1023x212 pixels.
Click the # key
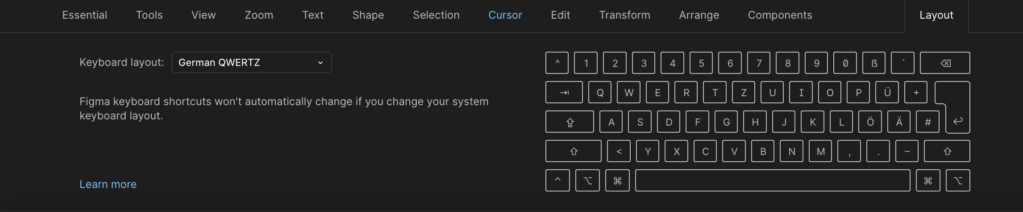(x=927, y=122)
